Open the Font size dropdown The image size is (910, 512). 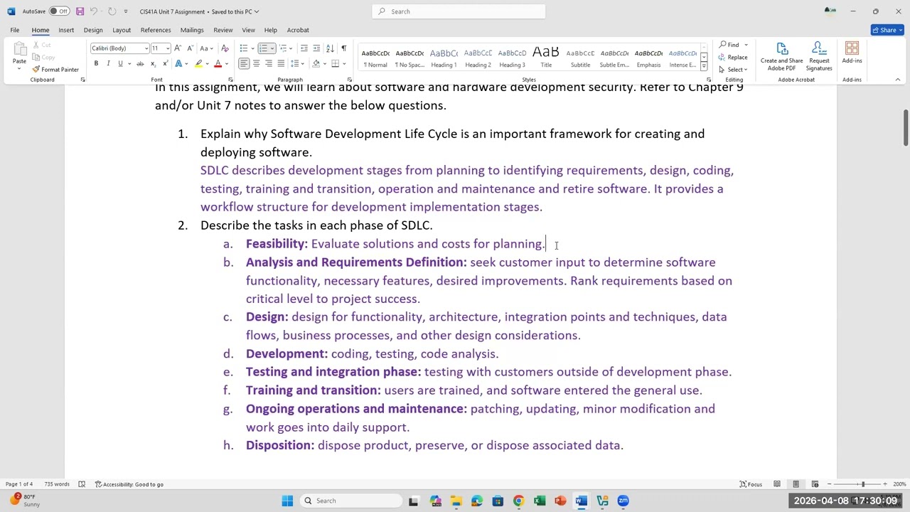pyautogui.click(x=167, y=48)
